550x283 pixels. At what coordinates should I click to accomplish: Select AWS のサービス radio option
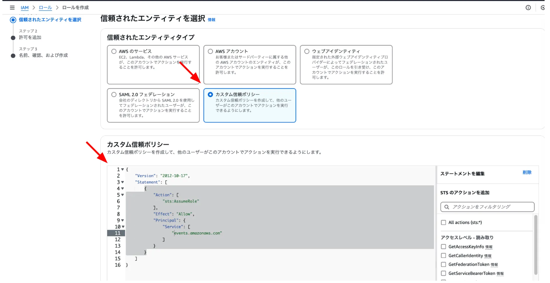pyautogui.click(x=114, y=51)
